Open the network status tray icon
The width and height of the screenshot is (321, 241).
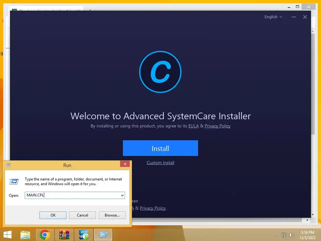tap(284, 235)
